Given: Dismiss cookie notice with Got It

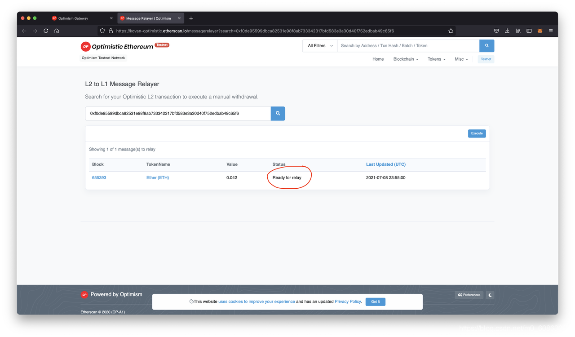Looking at the screenshot, I should (x=376, y=302).
